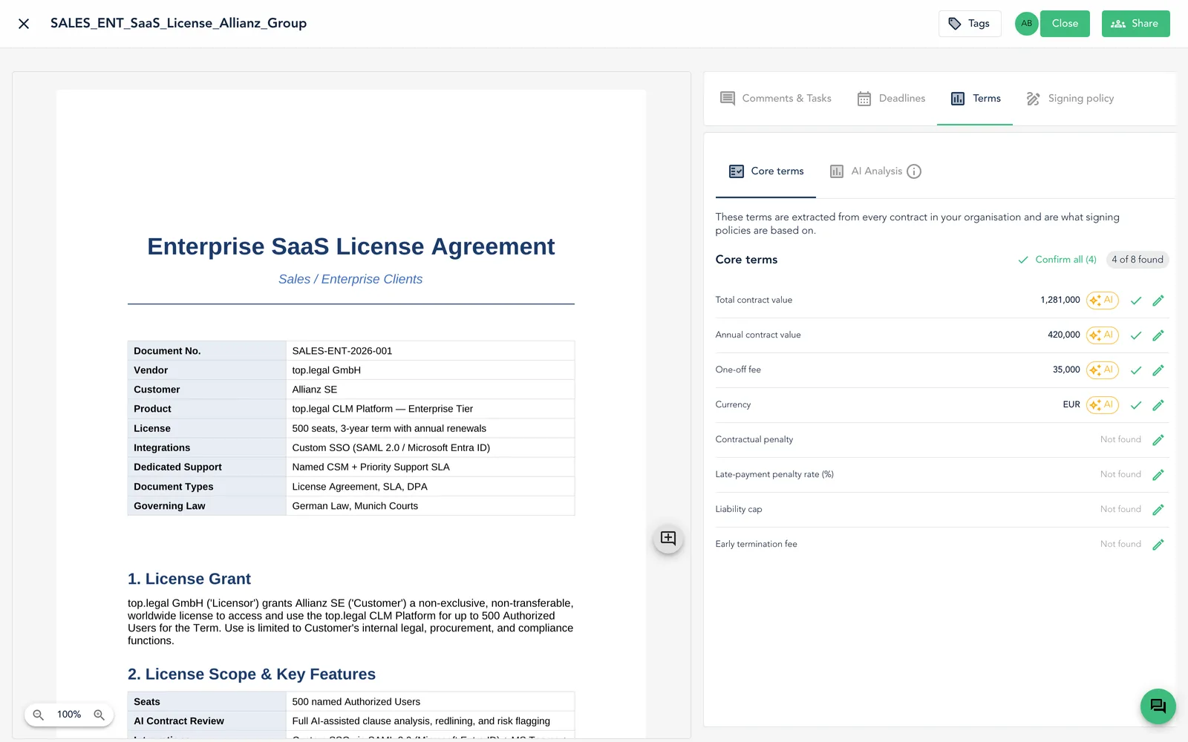Image resolution: width=1188 pixels, height=742 pixels.
Task: Click the green Close button
Action: tap(1065, 24)
